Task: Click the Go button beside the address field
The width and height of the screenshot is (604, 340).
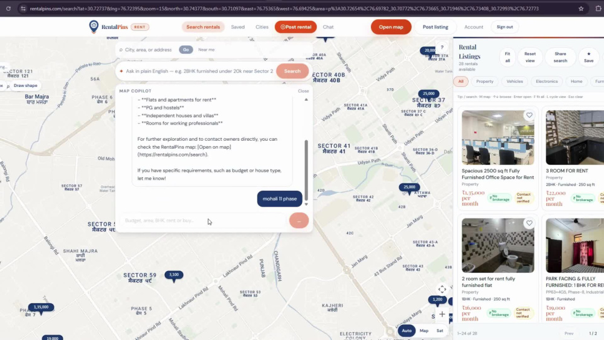Action: tap(185, 50)
